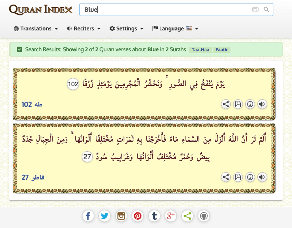Show info for verse Taa-Haa 102
The width and height of the screenshot is (292, 228).
[x=250, y=104]
